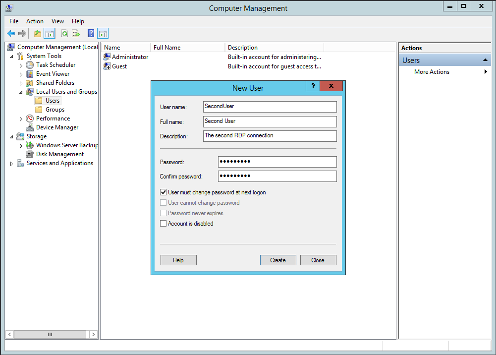
Task: Expand the Performance tree node
Action: [x=21, y=119]
